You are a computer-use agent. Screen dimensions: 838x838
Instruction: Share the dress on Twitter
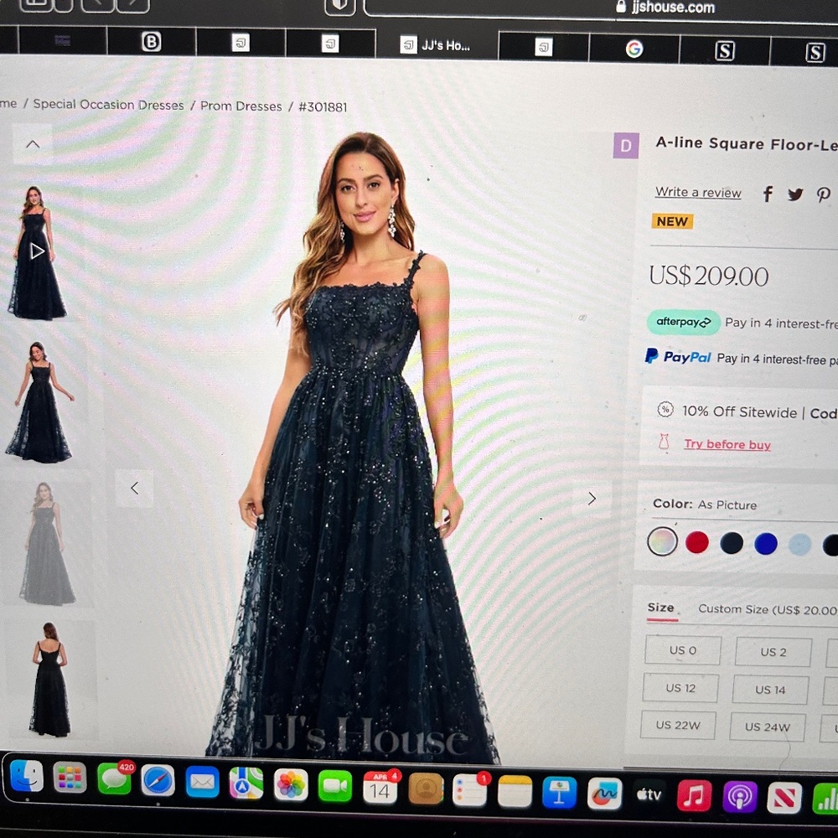coord(795,194)
